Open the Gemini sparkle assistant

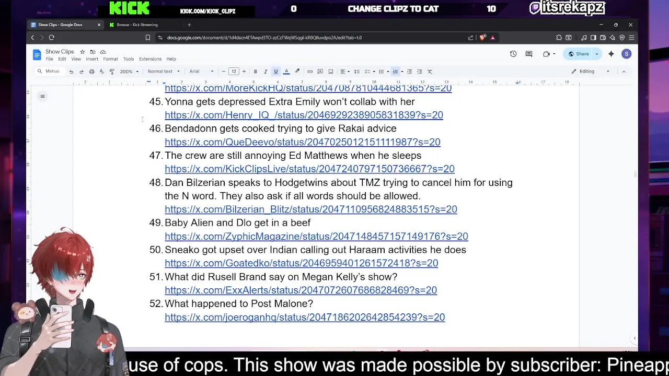click(x=611, y=54)
